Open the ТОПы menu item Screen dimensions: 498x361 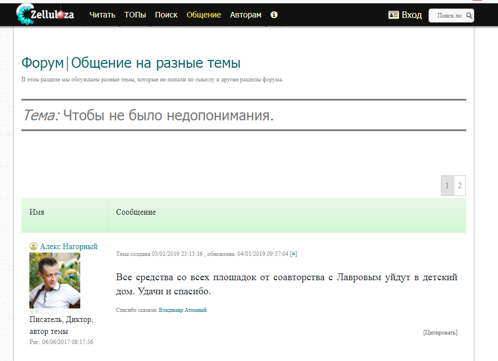(135, 15)
